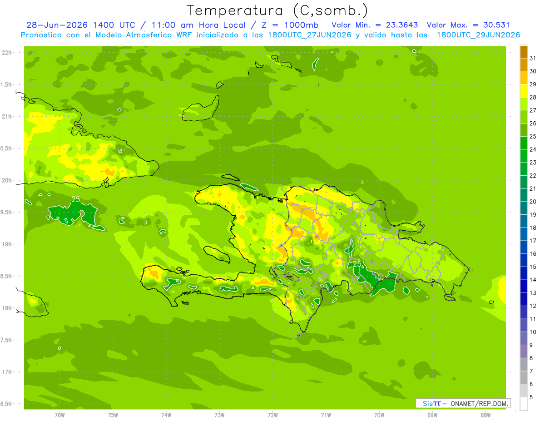
Task: Click the green legend color between 24 and 25
Action: (x=524, y=143)
